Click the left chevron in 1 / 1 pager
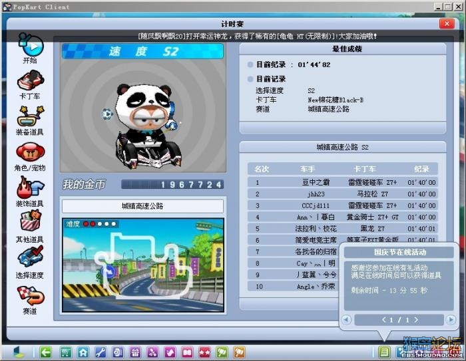466x361 pixels. coord(384,320)
